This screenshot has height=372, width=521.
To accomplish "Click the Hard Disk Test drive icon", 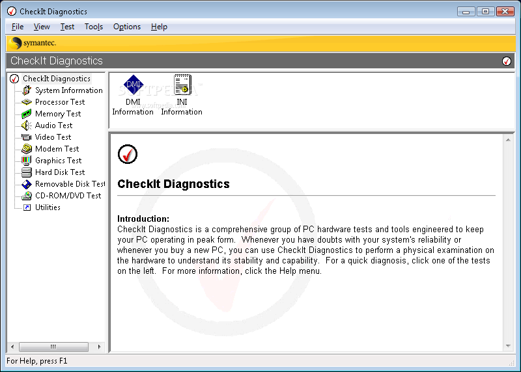I will pyautogui.click(x=27, y=172).
